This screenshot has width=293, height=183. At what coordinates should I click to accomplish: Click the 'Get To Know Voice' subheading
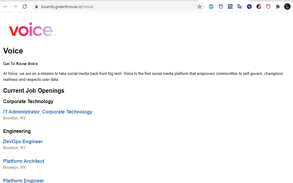[x=21, y=64]
